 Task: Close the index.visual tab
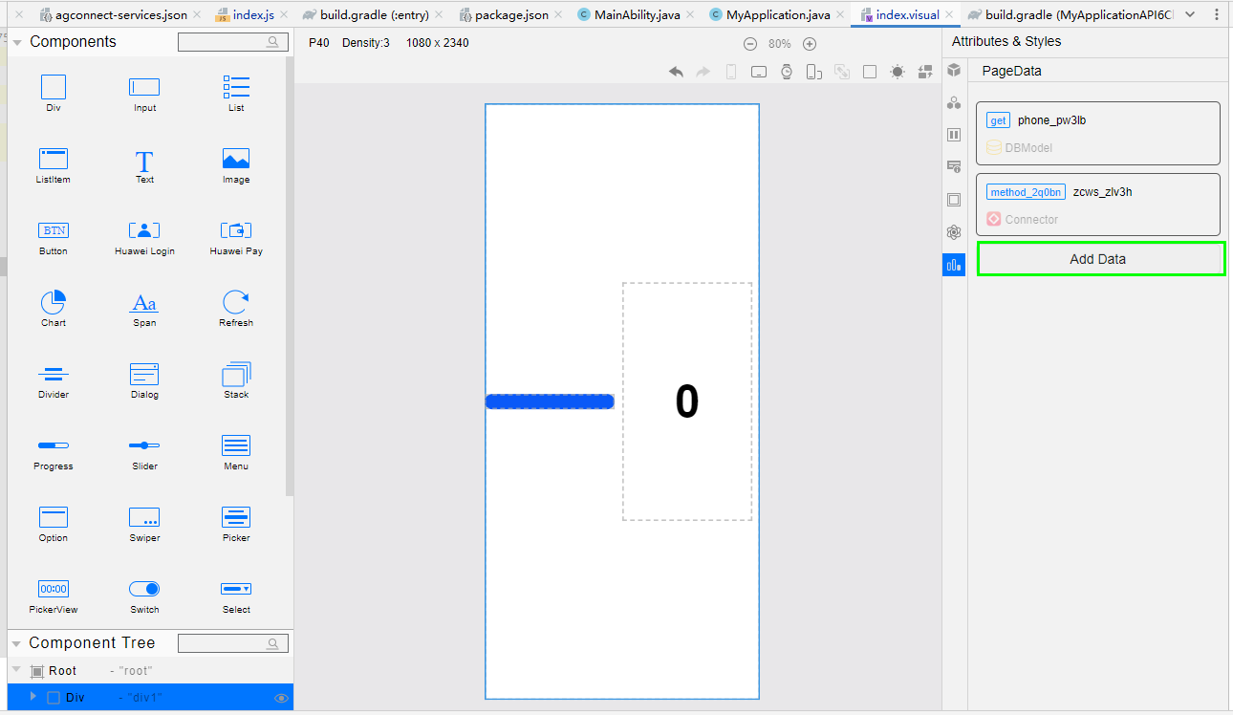(949, 15)
